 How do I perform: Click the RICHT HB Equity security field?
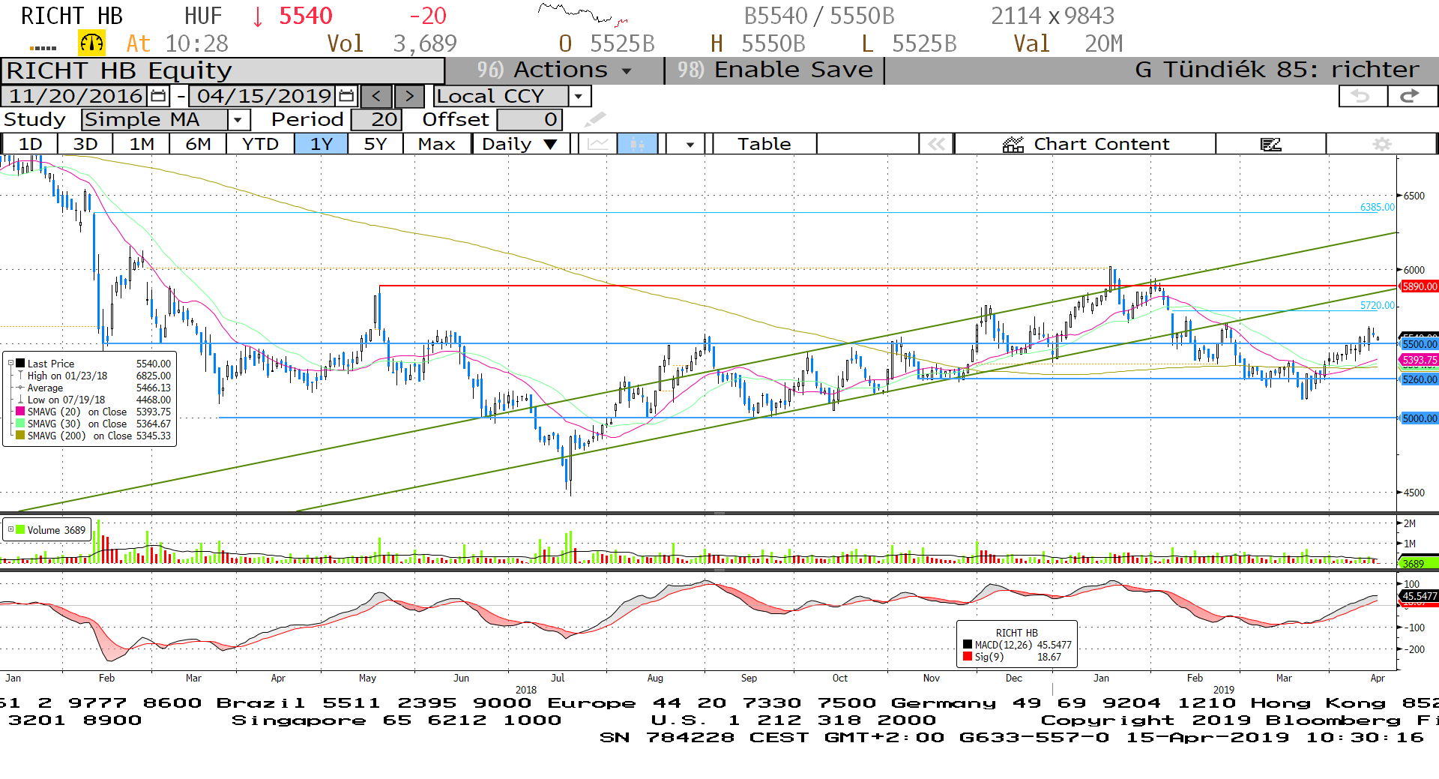(x=223, y=70)
